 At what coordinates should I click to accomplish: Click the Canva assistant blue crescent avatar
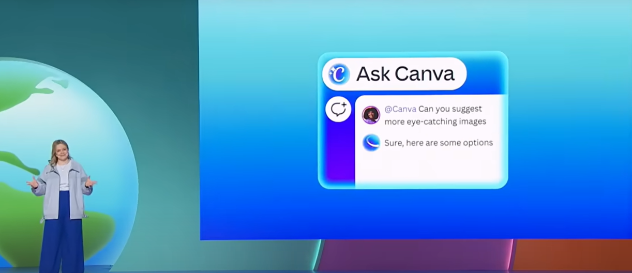(x=371, y=142)
